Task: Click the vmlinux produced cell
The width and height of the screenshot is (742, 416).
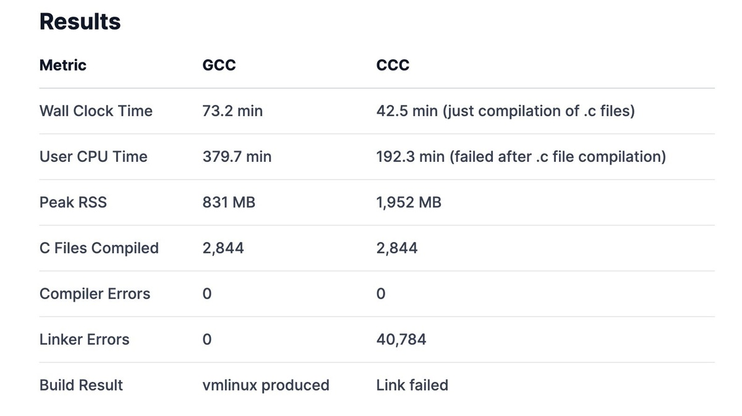Action: pyautogui.click(x=266, y=385)
